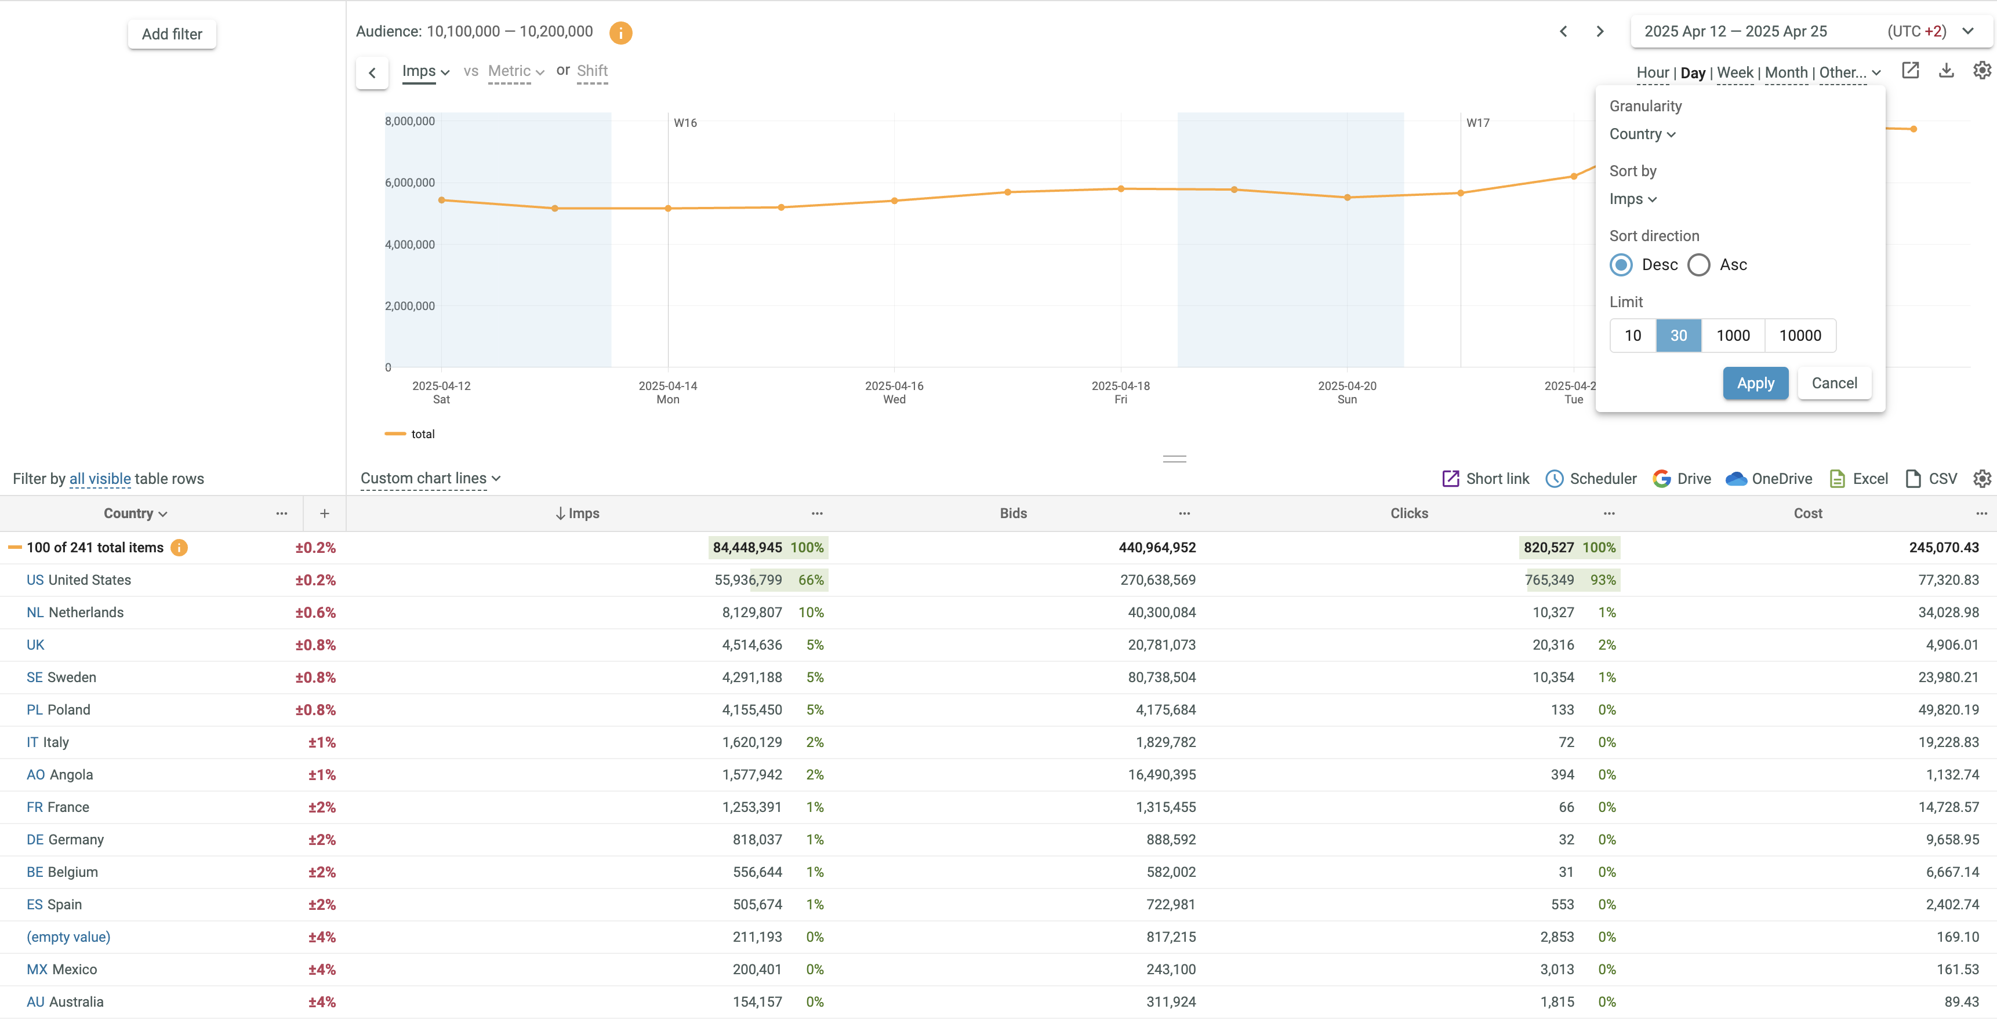1997x1020 pixels.
Task: Open chart in new window icon
Action: coord(1910,71)
